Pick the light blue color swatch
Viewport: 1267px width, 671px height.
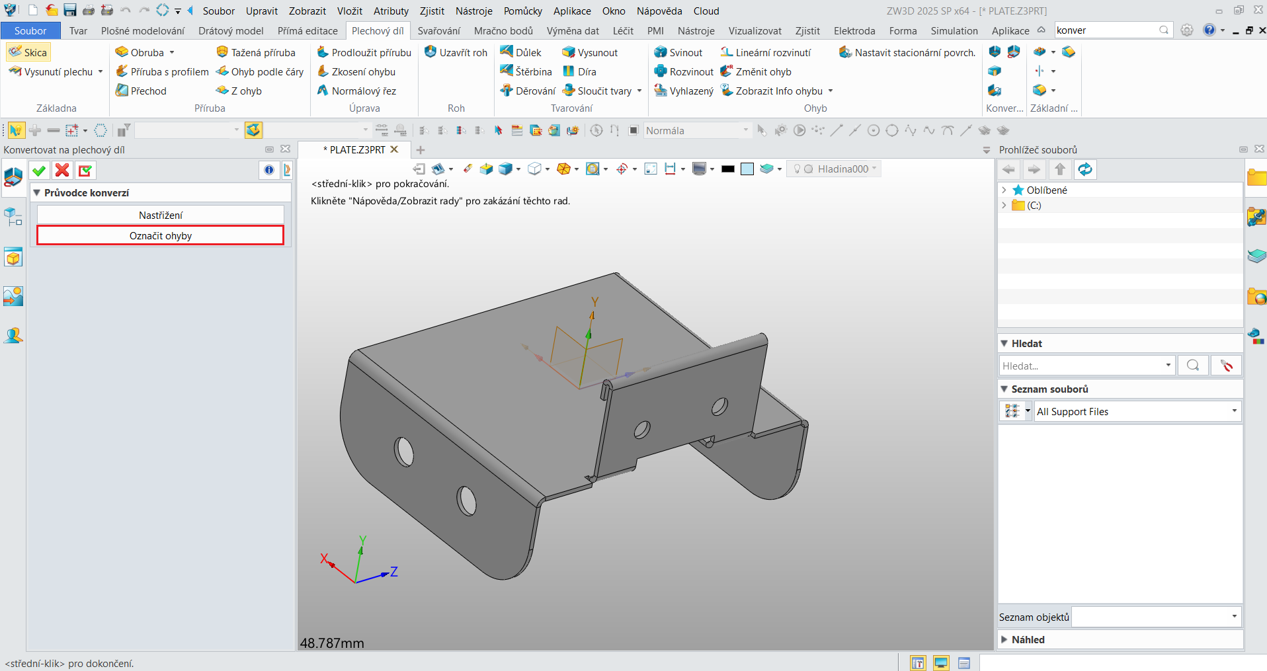pyautogui.click(x=747, y=169)
